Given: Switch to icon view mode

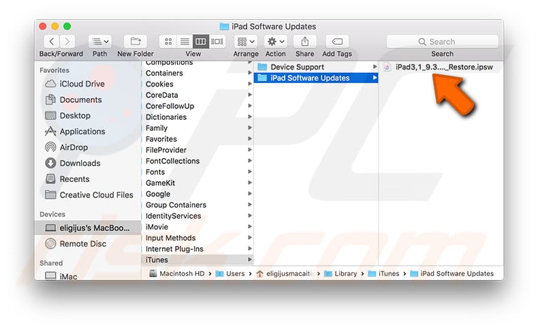Looking at the screenshot, I should [x=168, y=42].
